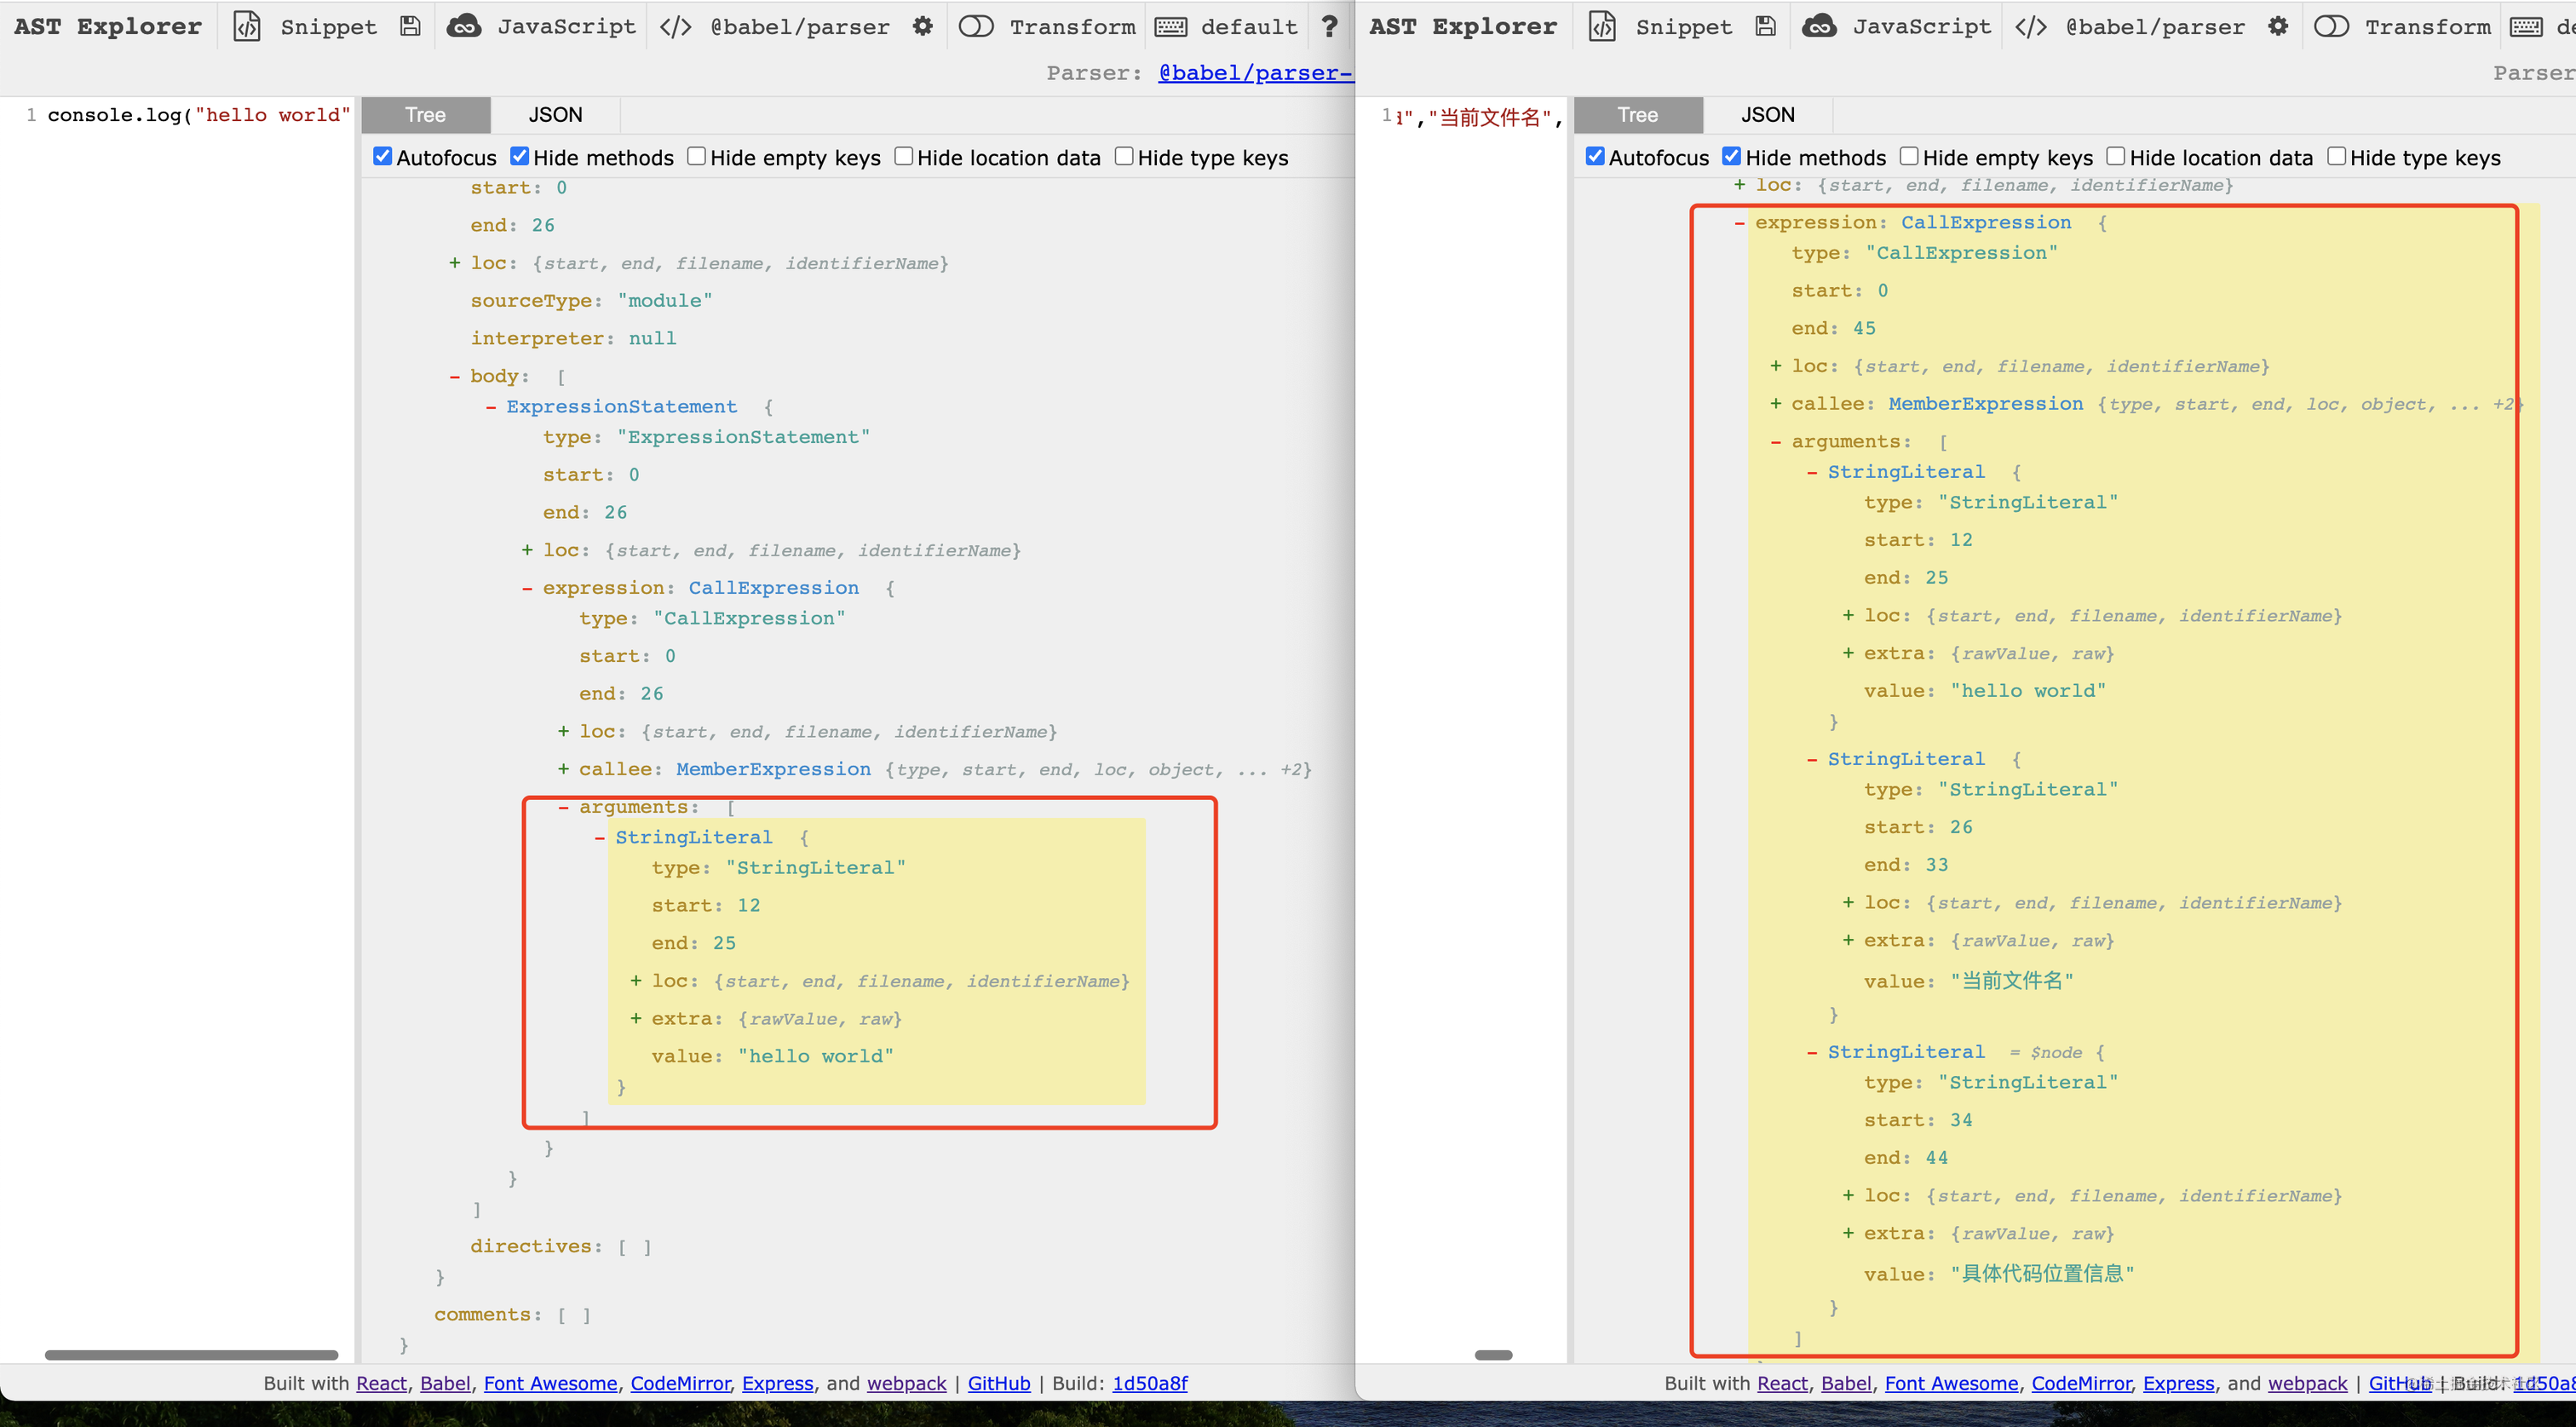Click the right window parser settings gear

[2278, 26]
